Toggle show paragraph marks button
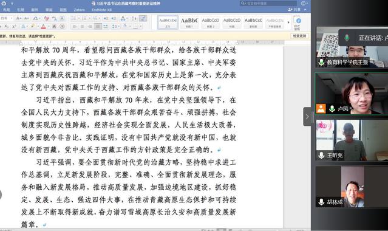The height and width of the screenshot is (231, 388). pos(143,18)
